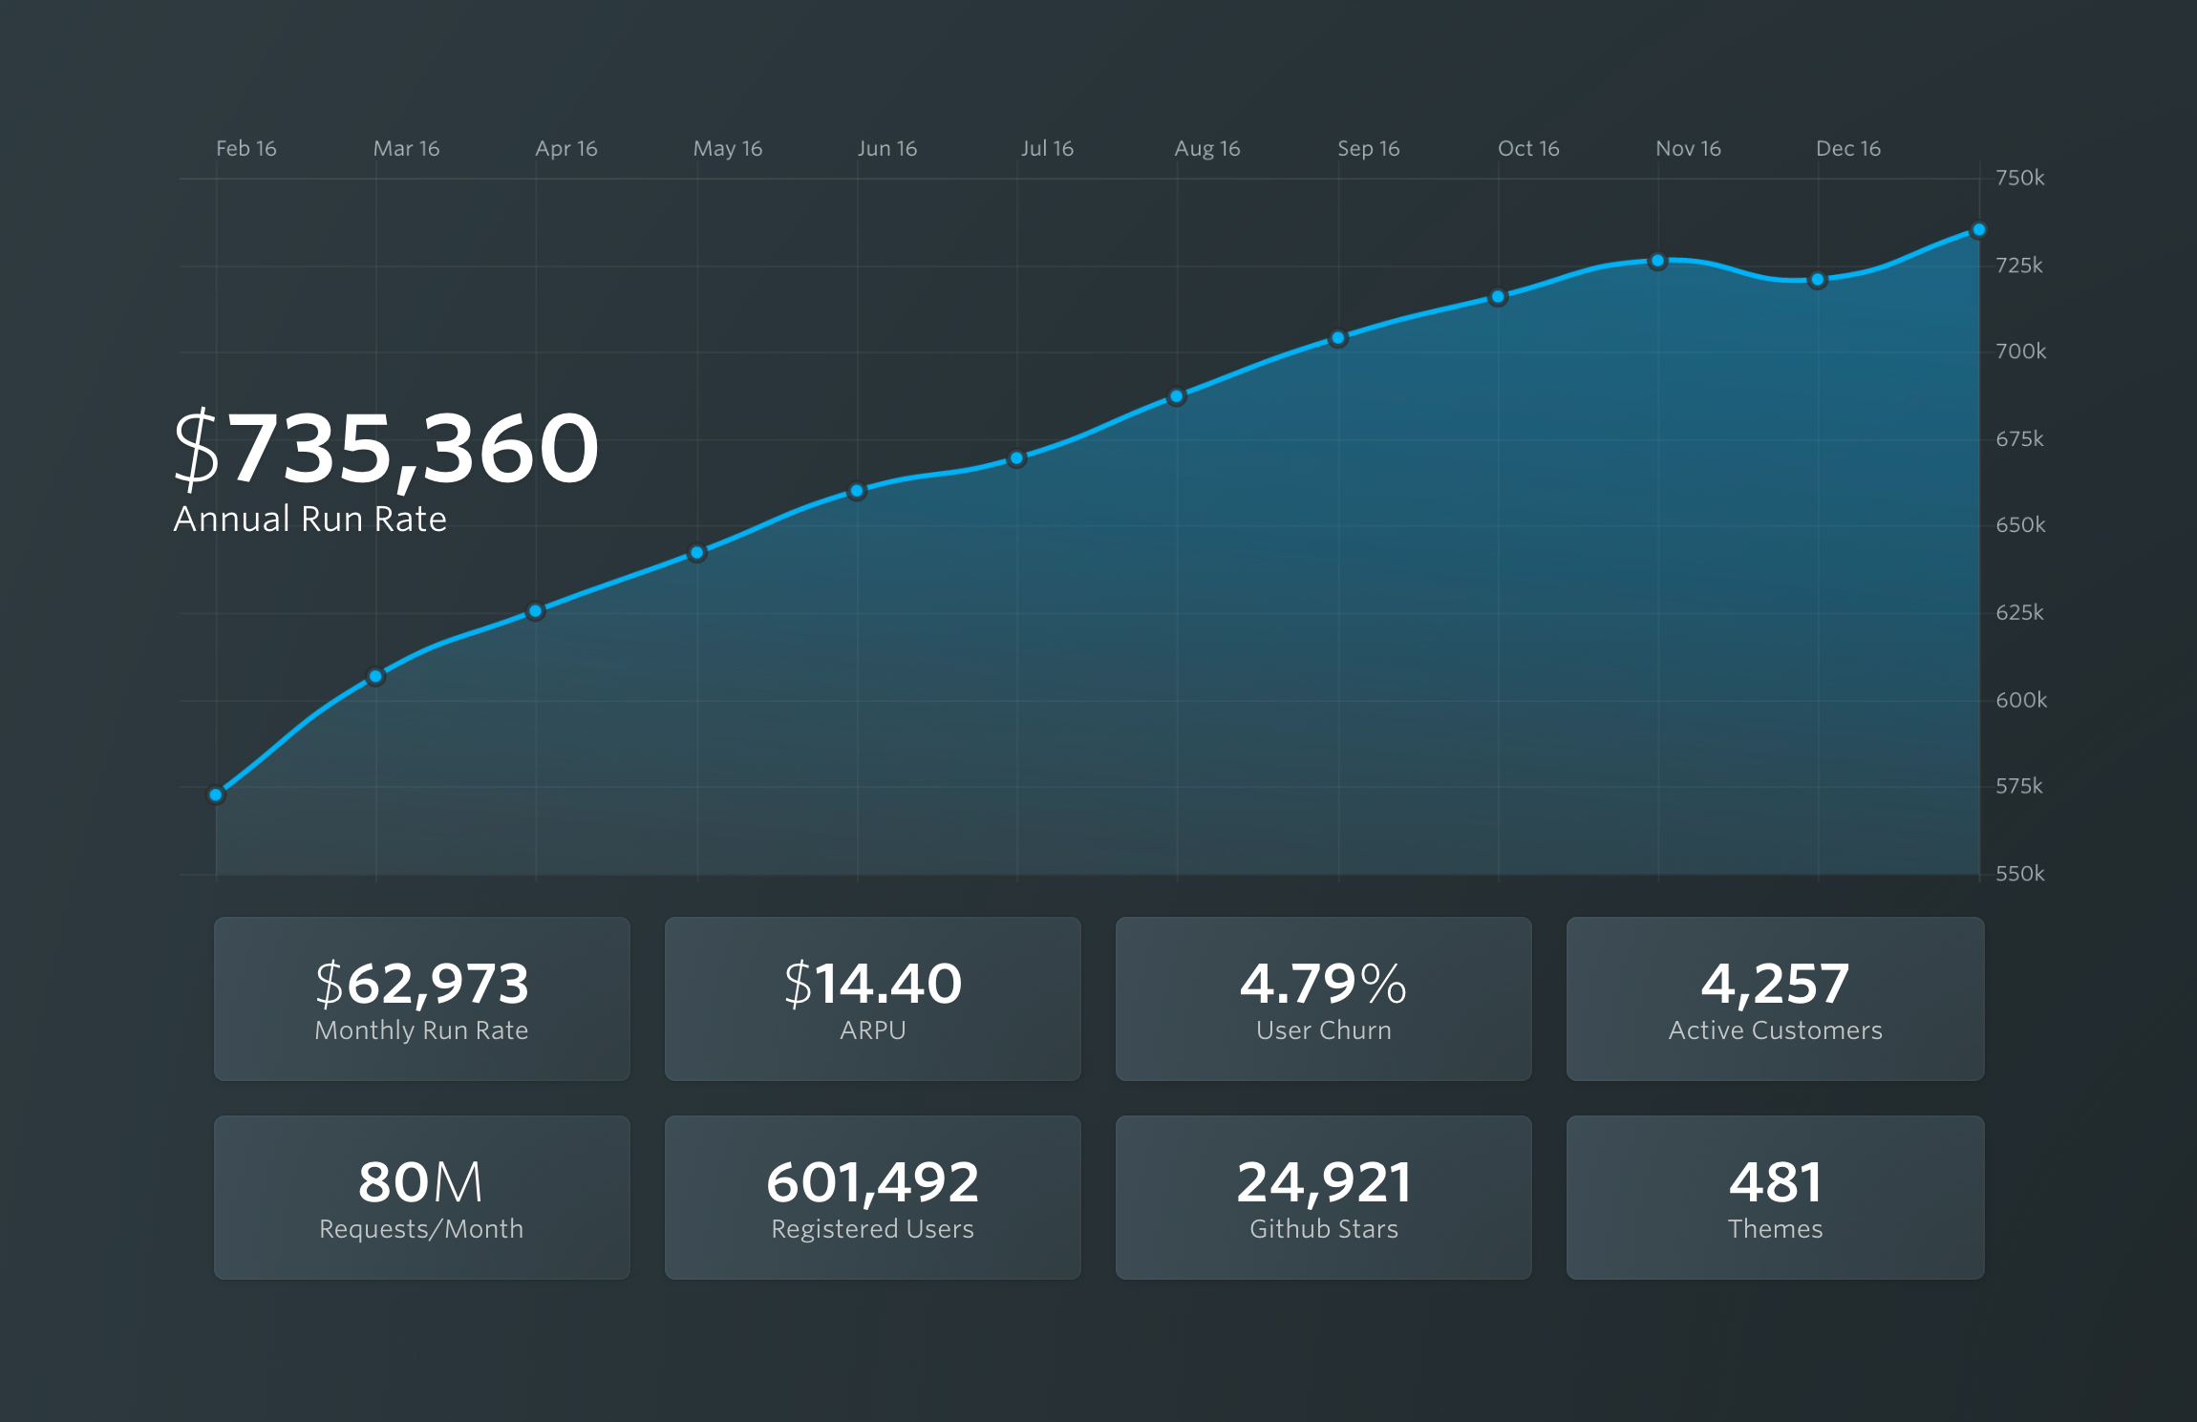The height and width of the screenshot is (1422, 2197).
Task: Click the Aug 16 axis label
Action: (x=1207, y=148)
